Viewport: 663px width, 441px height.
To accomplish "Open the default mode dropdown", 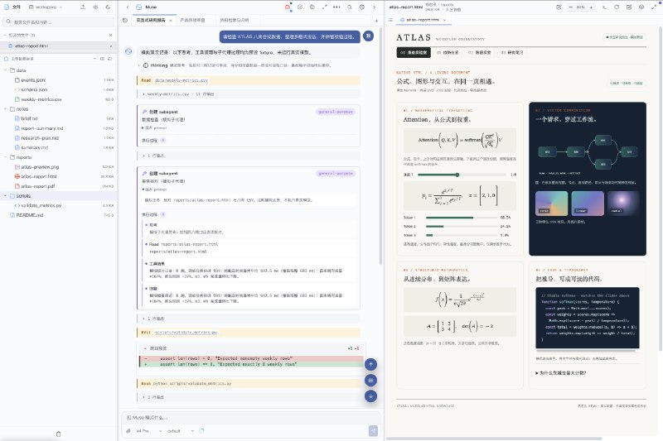I will click(181, 431).
